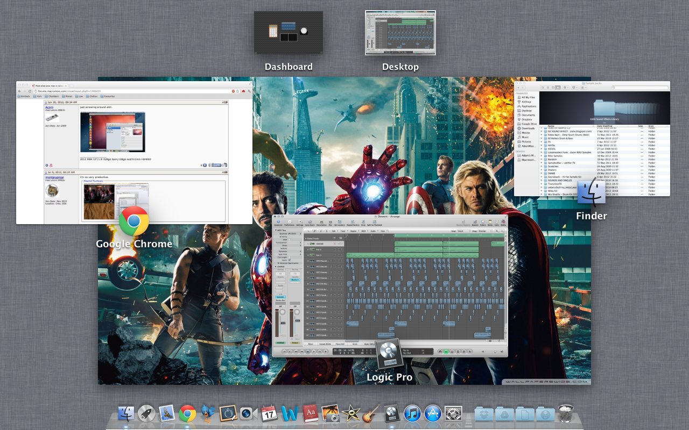This screenshot has height=430, width=689.
Task: Click Auto Zoom in Logic Pro toolbar
Action: pyautogui.click(x=310, y=223)
